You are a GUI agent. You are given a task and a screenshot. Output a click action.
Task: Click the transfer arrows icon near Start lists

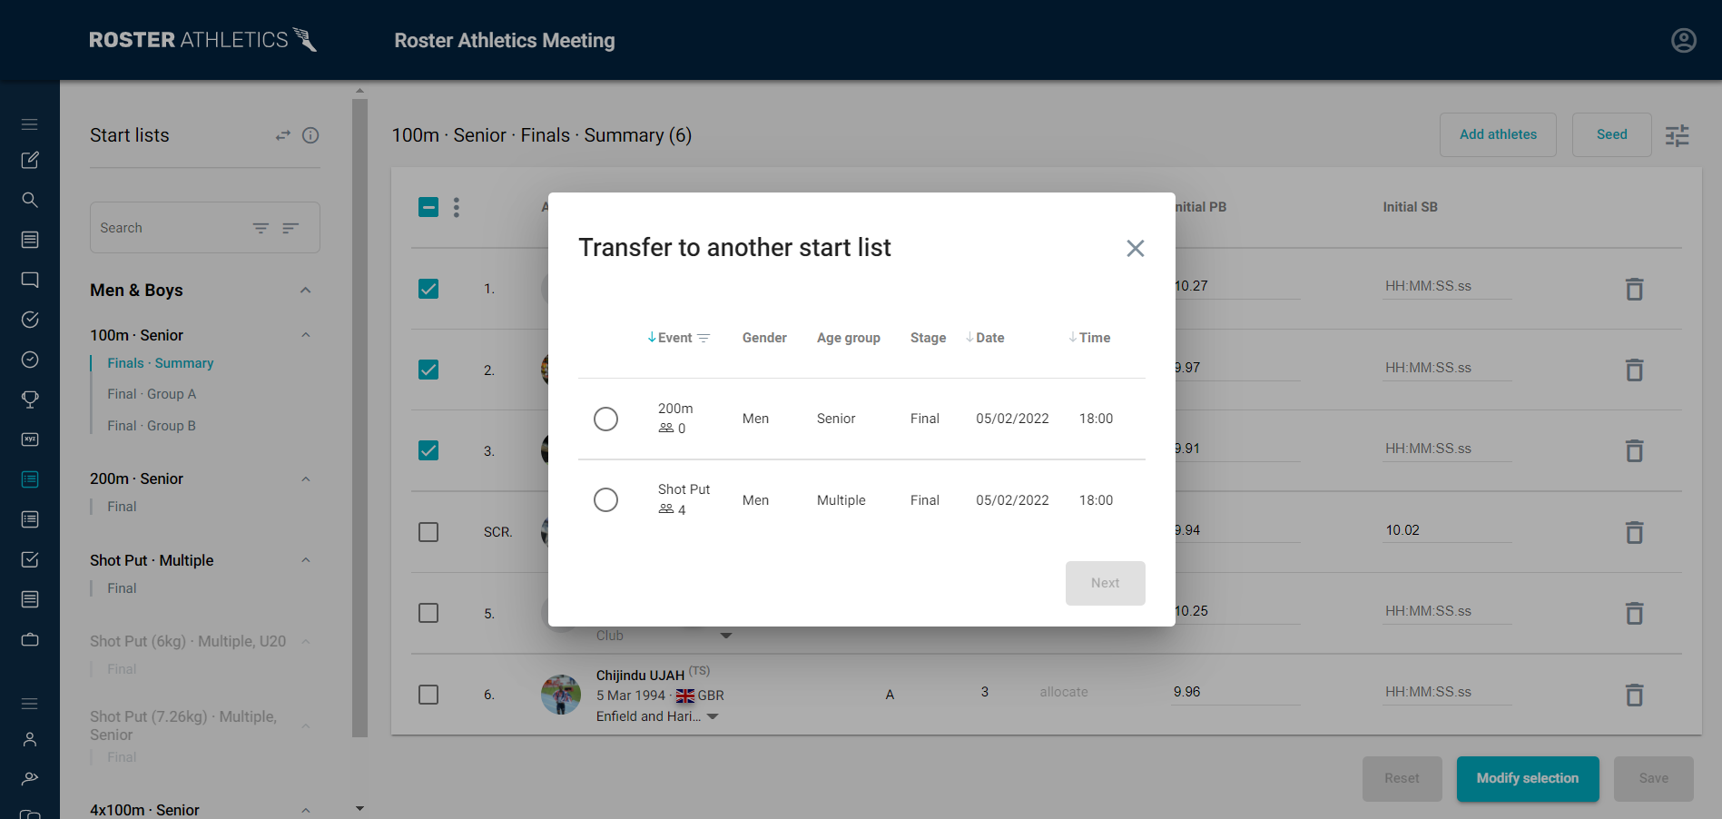282,134
